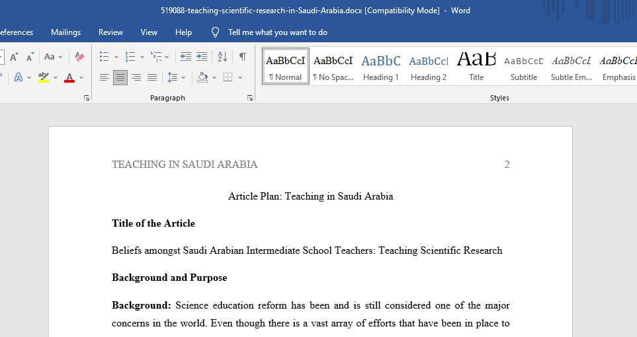
Task: Apply the Heading 2 style
Action: click(428, 66)
